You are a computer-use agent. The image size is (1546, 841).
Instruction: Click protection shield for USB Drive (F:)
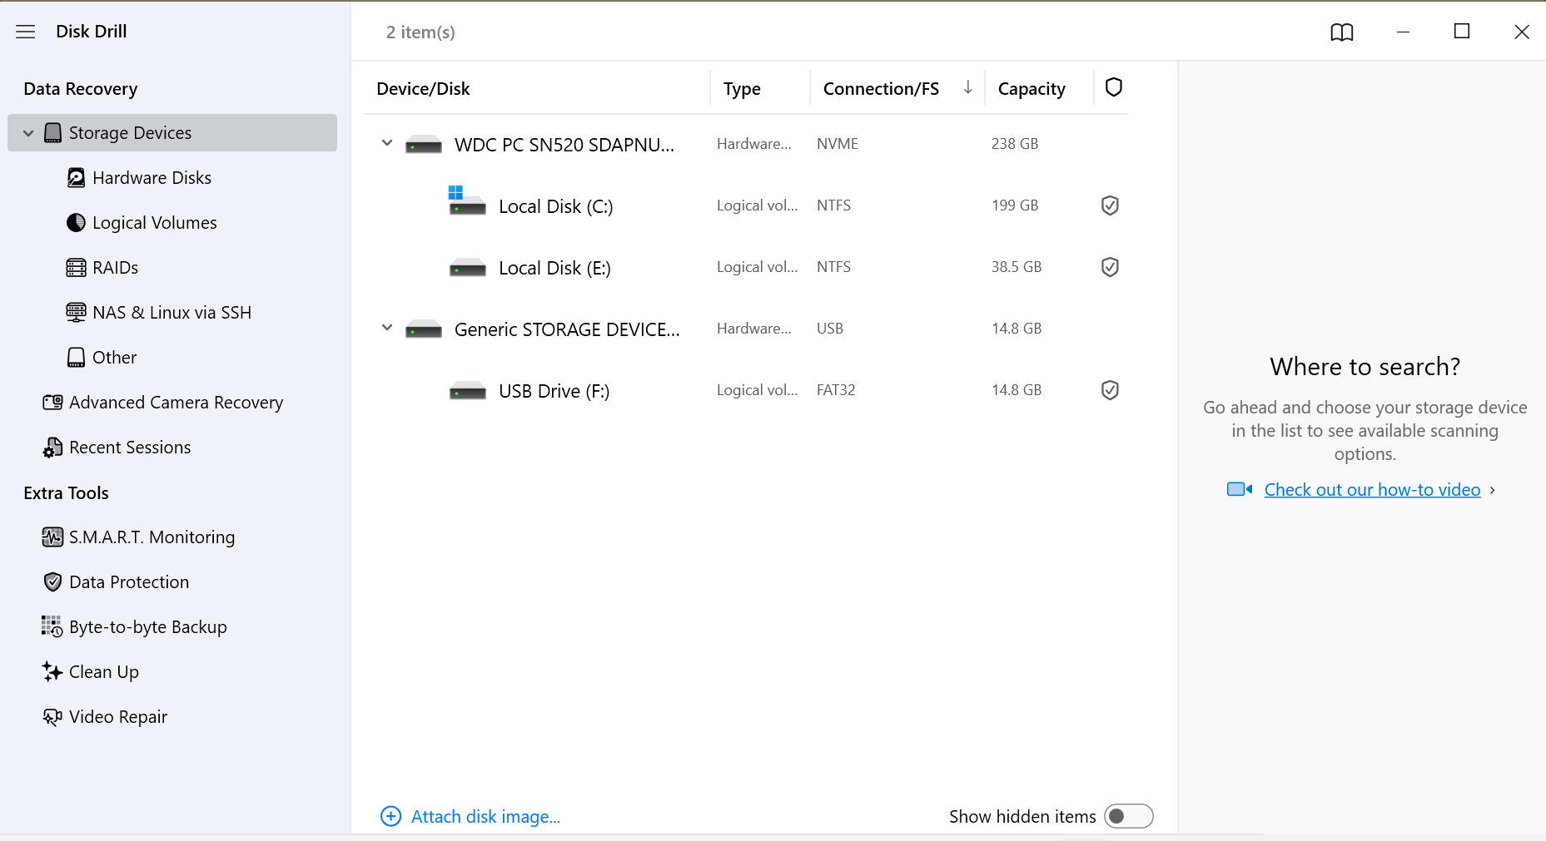tap(1110, 390)
